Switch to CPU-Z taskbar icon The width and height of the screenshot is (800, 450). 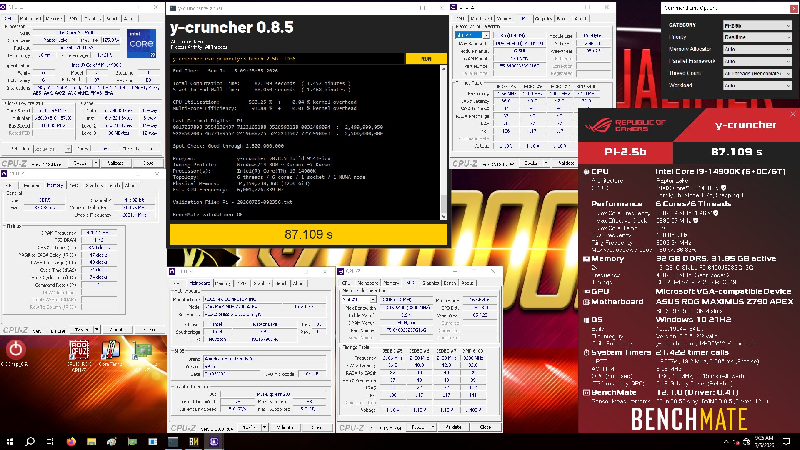click(x=214, y=442)
